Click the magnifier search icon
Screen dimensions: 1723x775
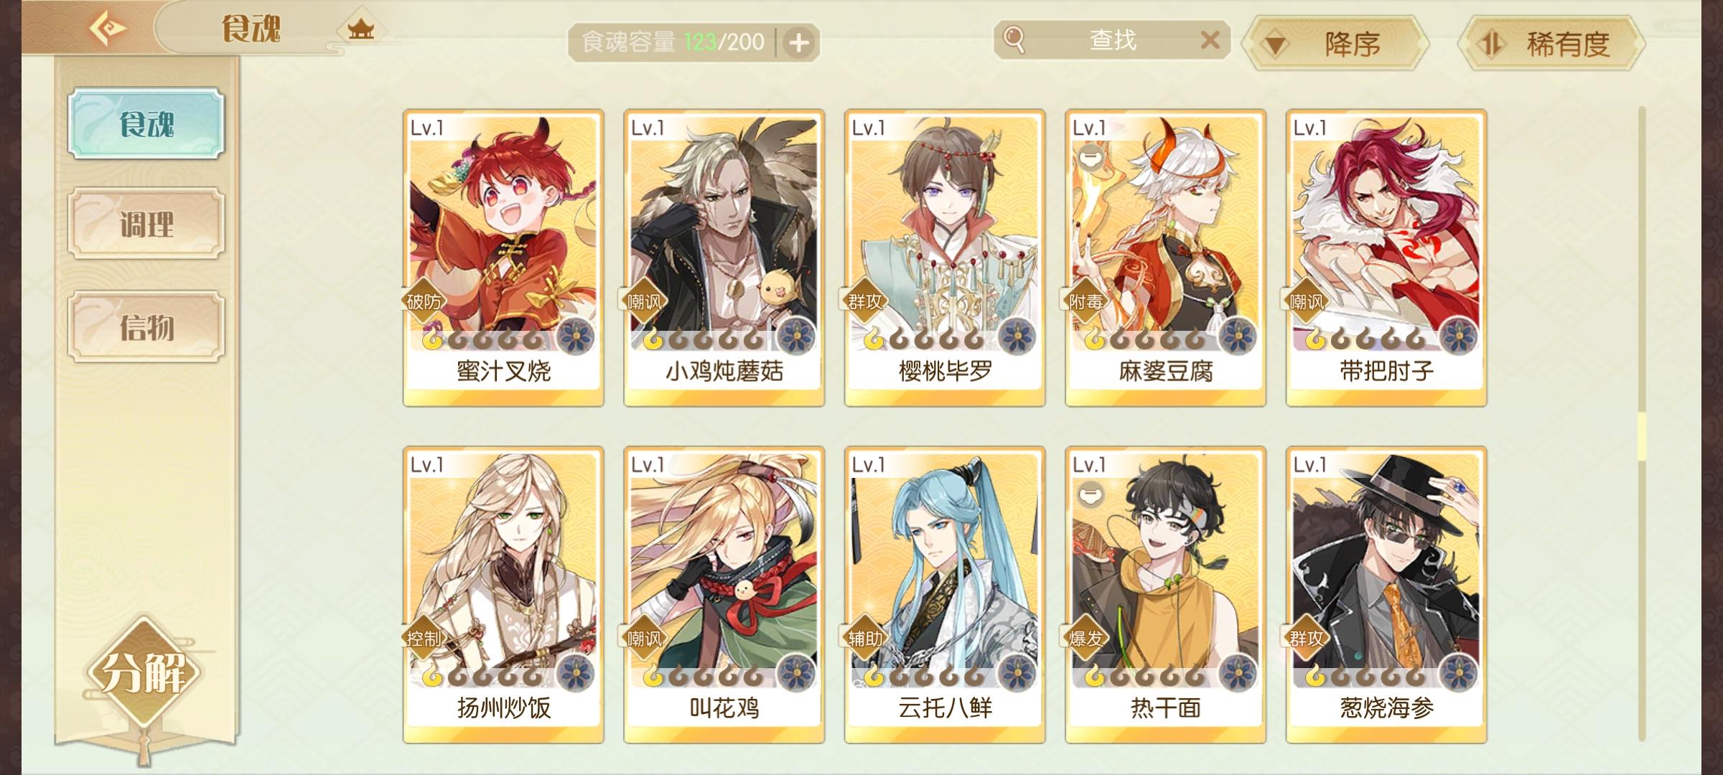point(1014,39)
